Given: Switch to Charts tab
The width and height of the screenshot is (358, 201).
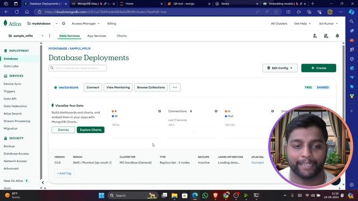Looking at the screenshot, I should click(x=121, y=36).
